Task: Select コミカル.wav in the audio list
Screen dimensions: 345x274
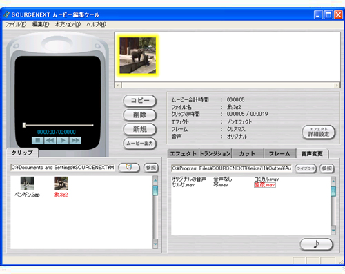Action: tap(266, 179)
